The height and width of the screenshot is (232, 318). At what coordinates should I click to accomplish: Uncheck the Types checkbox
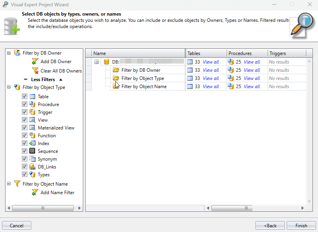point(25,174)
